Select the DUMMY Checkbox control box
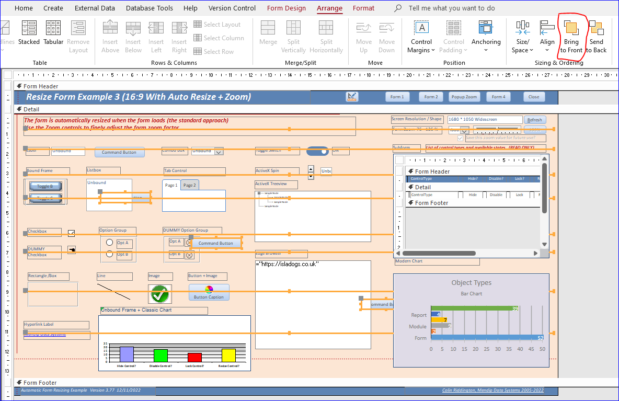The width and height of the screenshot is (619, 401). 72,250
